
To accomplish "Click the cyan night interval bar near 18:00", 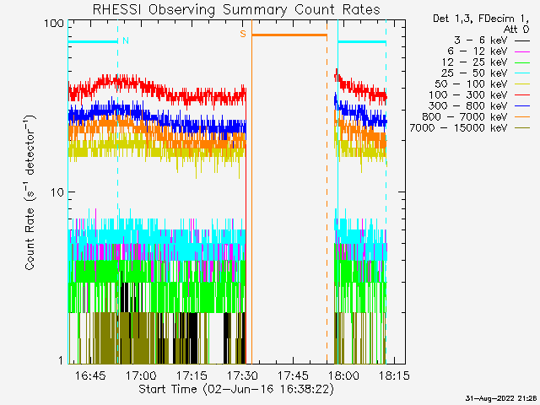I will tap(362, 42).
